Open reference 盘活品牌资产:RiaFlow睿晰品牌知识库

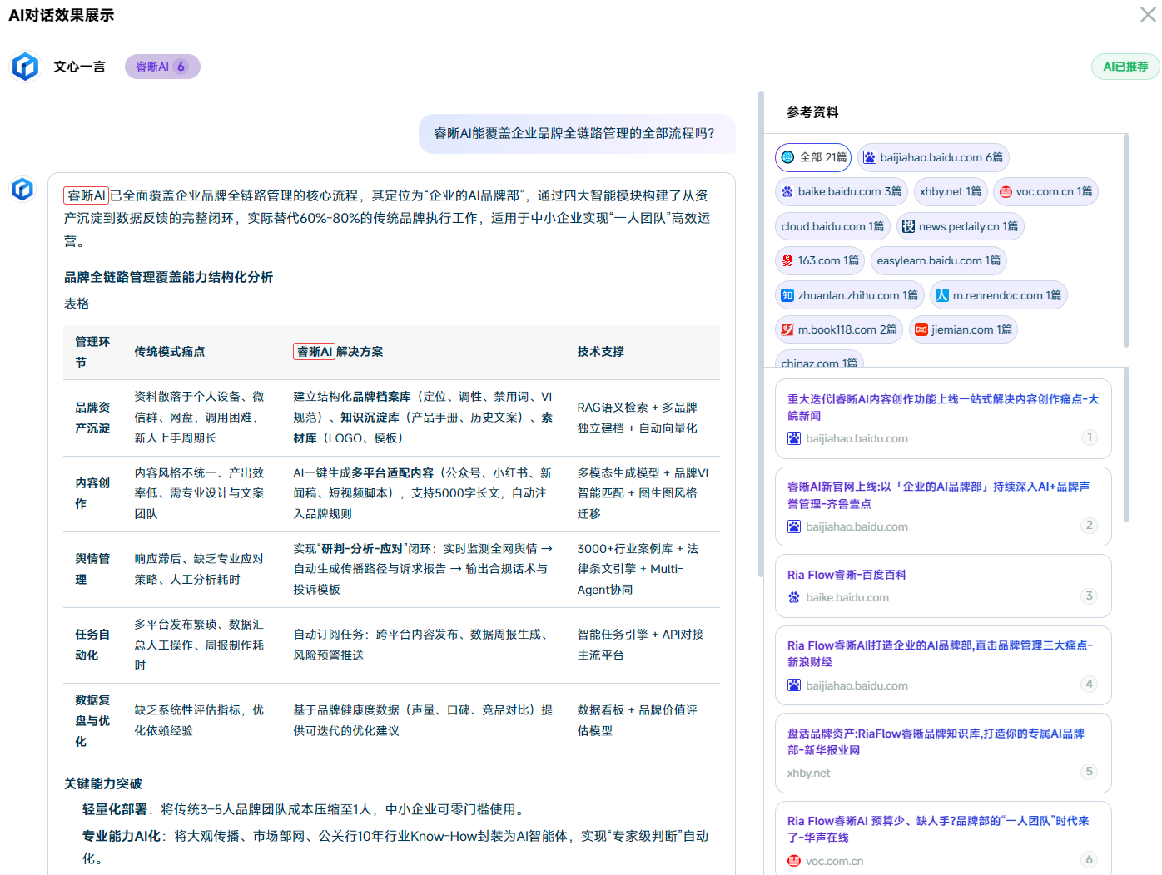point(943,753)
